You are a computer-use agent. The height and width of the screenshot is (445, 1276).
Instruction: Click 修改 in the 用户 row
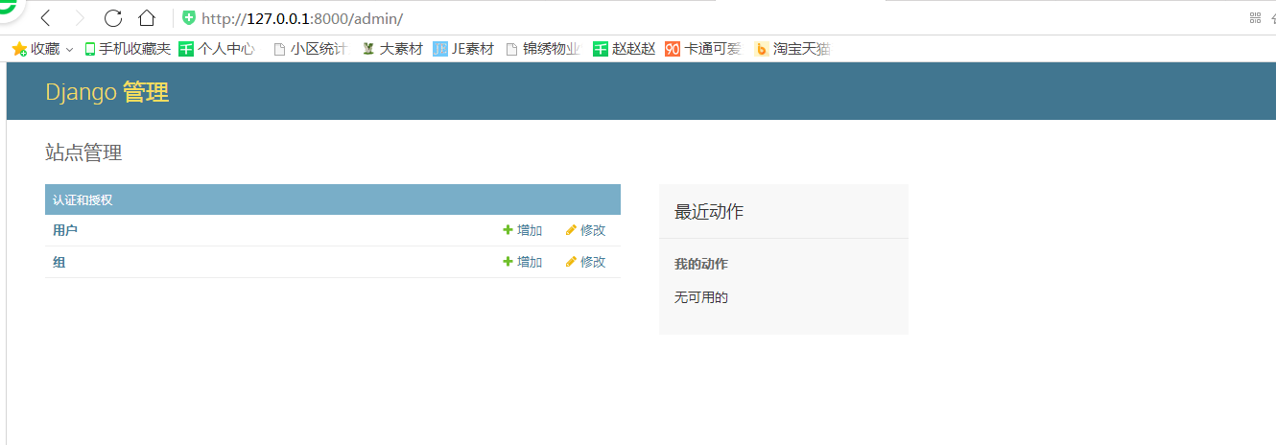pyautogui.click(x=585, y=230)
